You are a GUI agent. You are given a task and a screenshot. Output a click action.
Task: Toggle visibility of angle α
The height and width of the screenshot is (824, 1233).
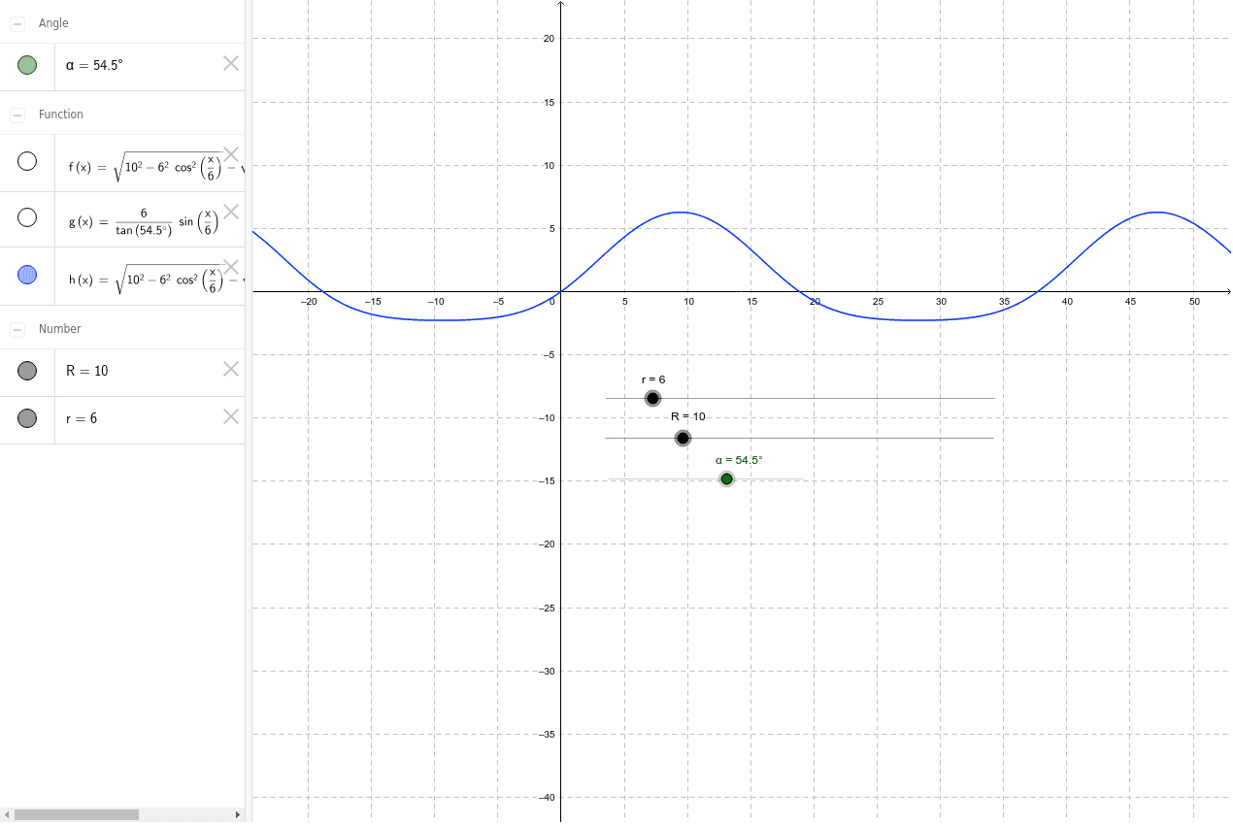coord(27,65)
